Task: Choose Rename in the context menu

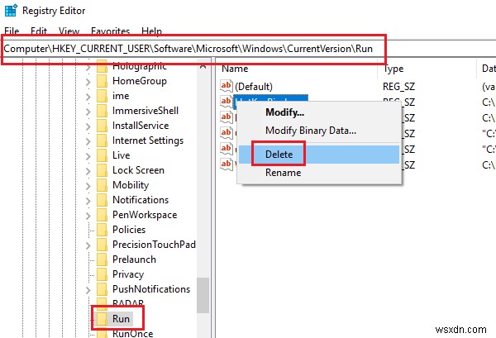Action: click(x=283, y=173)
